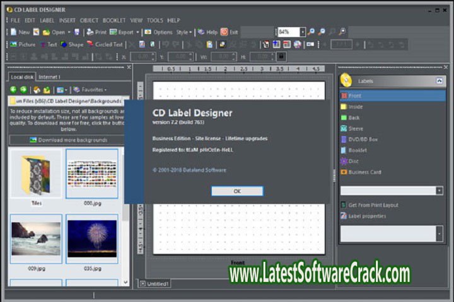This screenshot has width=454, height=302.
Task: Select the Untitled1 document tab
Action: click(154, 284)
